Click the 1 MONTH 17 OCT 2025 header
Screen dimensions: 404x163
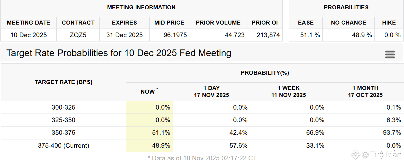pyautogui.click(x=365, y=92)
